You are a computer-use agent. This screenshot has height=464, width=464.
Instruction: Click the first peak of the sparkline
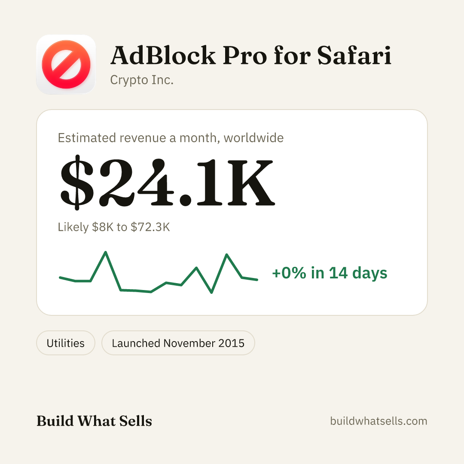point(106,253)
